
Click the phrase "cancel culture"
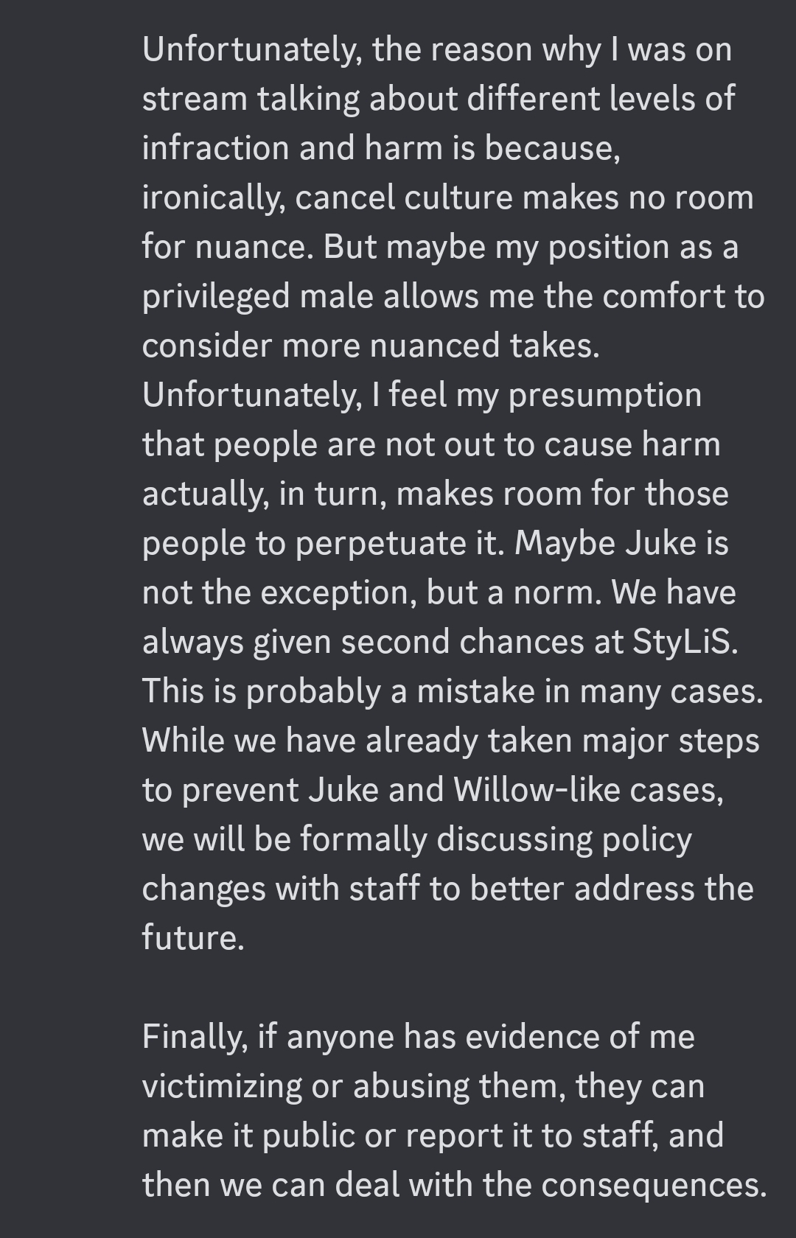coord(404,197)
